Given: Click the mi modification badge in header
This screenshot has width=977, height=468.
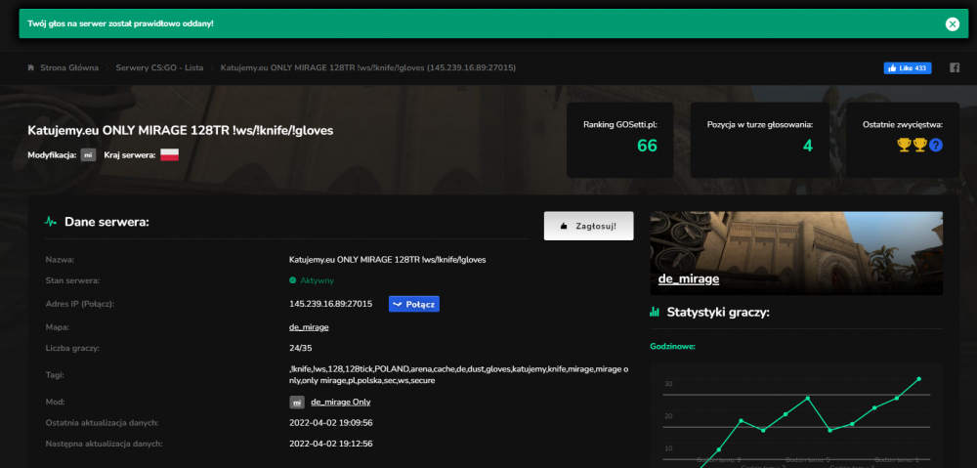Looking at the screenshot, I should tap(88, 155).
